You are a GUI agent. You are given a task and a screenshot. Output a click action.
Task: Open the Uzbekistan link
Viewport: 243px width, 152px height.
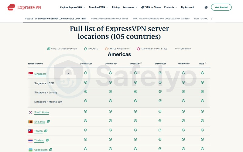pyautogui.click(x=41, y=150)
